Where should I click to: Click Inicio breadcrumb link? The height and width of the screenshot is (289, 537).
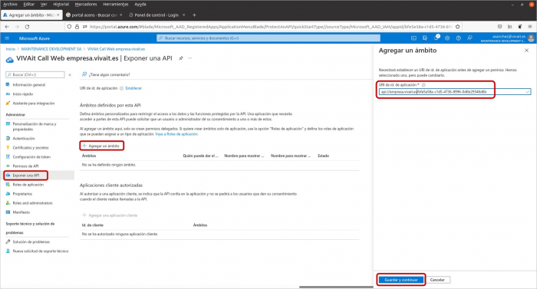click(10, 49)
